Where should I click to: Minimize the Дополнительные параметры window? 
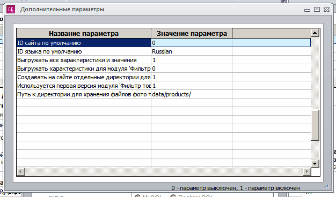(x=308, y=10)
